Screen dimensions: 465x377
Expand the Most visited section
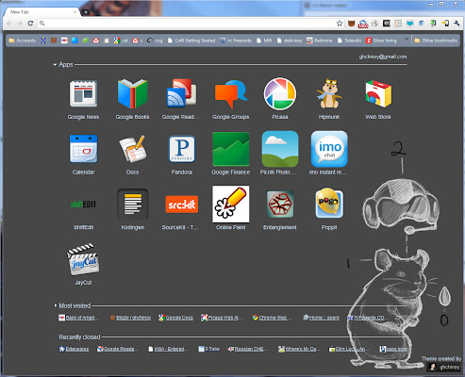coord(56,305)
